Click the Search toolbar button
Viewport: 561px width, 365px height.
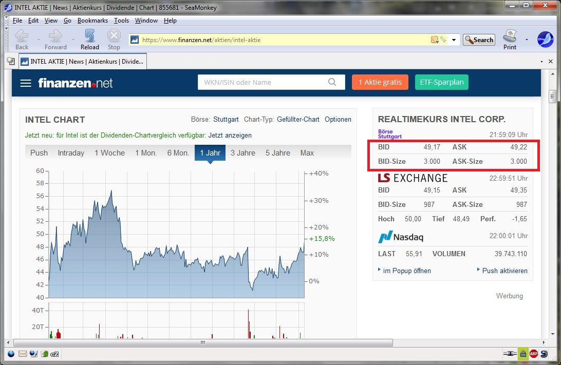[x=479, y=40]
